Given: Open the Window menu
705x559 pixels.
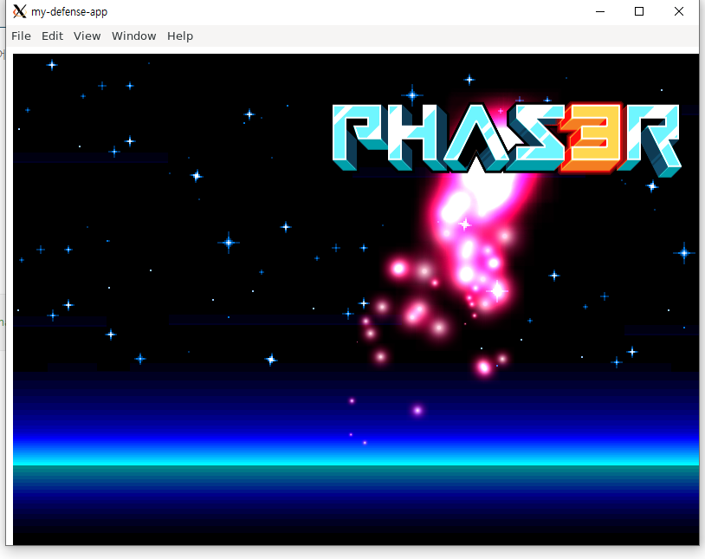Looking at the screenshot, I should pos(133,36).
